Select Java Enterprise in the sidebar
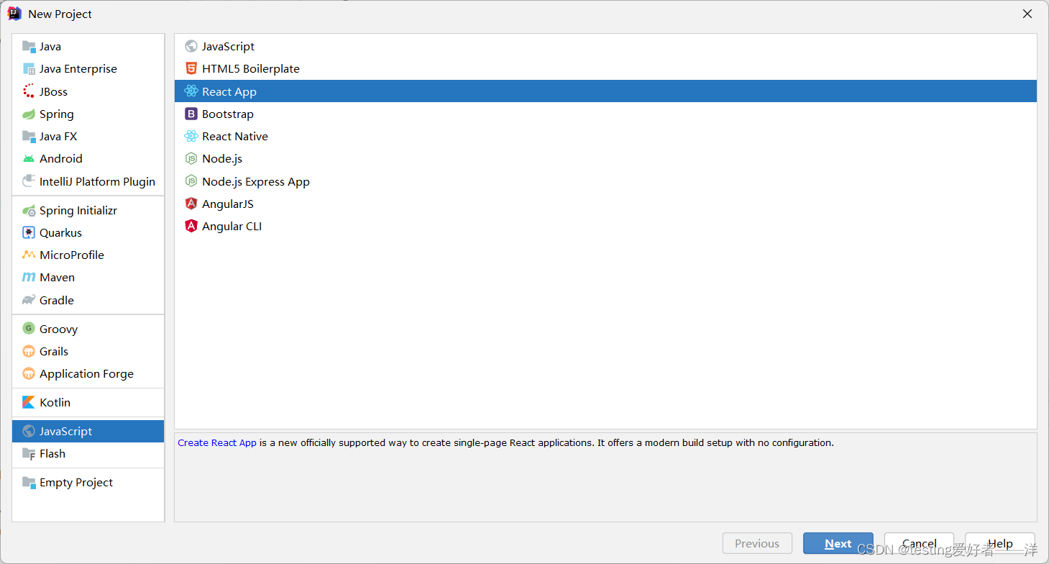Image resolution: width=1049 pixels, height=564 pixels. point(88,69)
